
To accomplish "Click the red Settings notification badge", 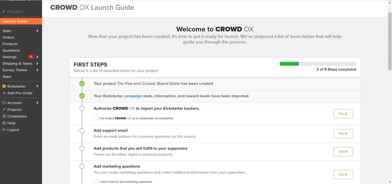I will 31,57.
